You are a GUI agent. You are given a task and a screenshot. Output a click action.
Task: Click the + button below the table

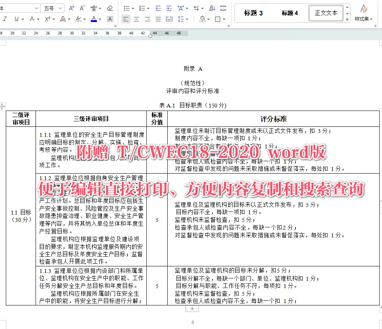pyautogui.click(x=192, y=309)
